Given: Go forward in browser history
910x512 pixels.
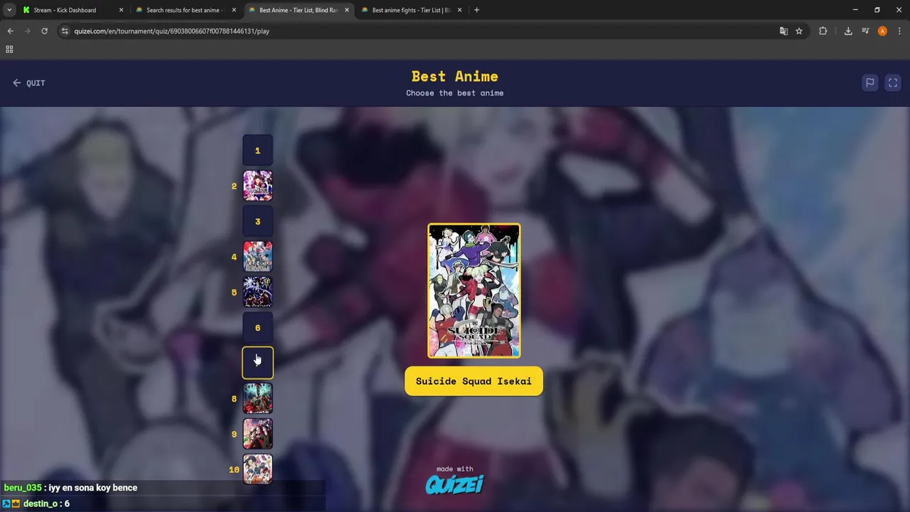Looking at the screenshot, I should (x=28, y=31).
